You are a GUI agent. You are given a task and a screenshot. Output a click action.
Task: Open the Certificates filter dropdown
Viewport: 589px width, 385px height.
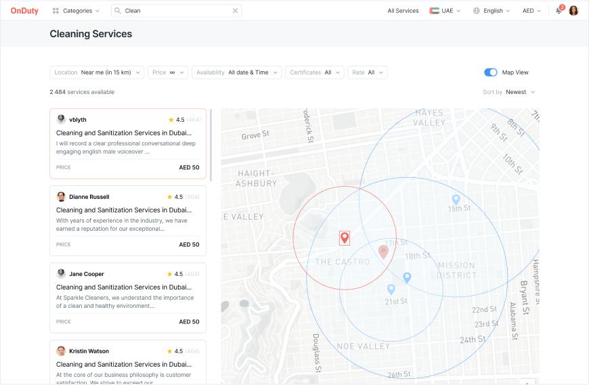pos(315,72)
